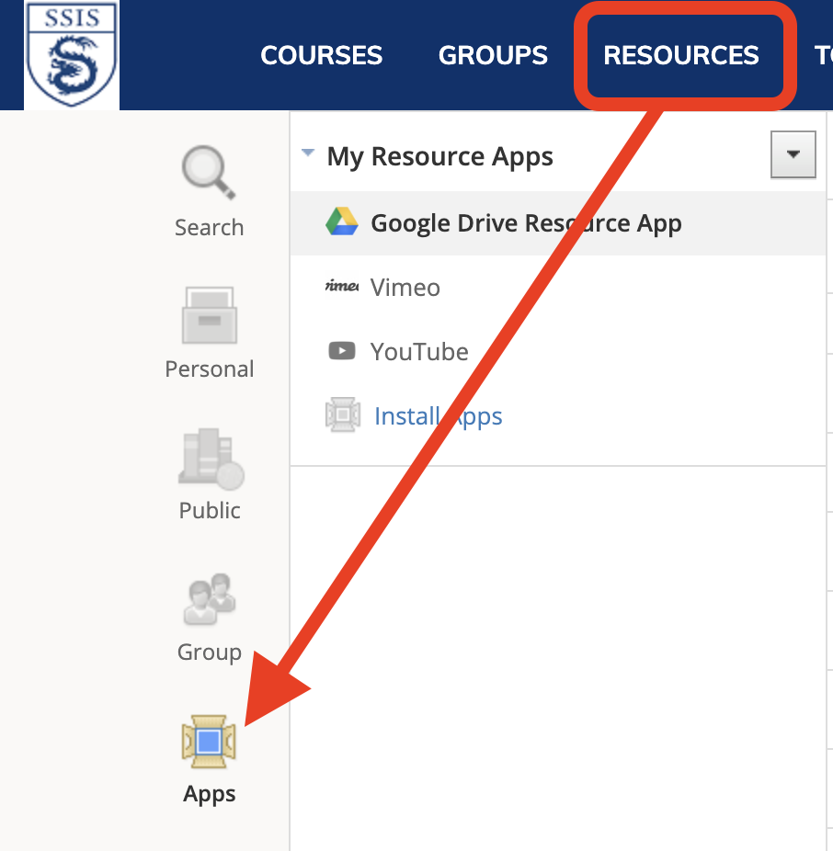The image size is (833, 851).
Task: Select the Google Drive Resource App label
Action: (x=526, y=223)
